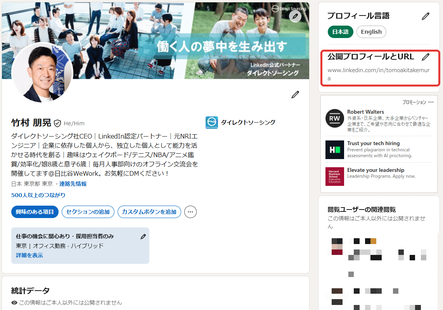Click the He/Him pronoun text
Screen dimensions: 443x310
(74, 123)
